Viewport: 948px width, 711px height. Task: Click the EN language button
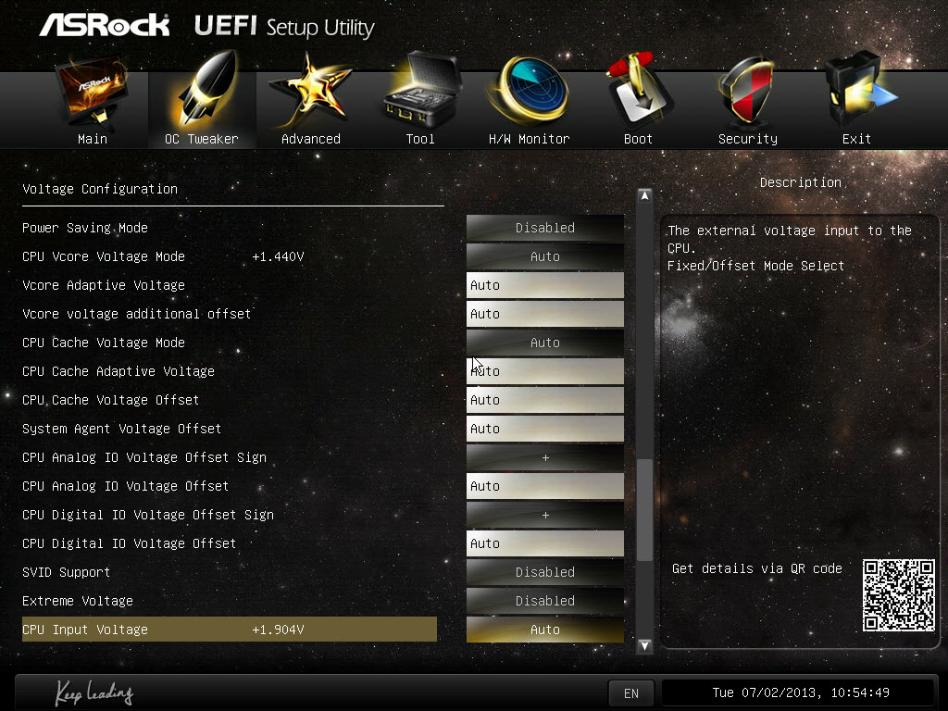(631, 693)
